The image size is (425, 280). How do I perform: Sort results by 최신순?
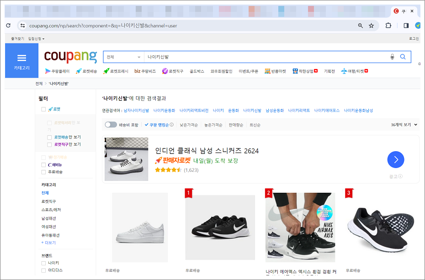coord(255,125)
